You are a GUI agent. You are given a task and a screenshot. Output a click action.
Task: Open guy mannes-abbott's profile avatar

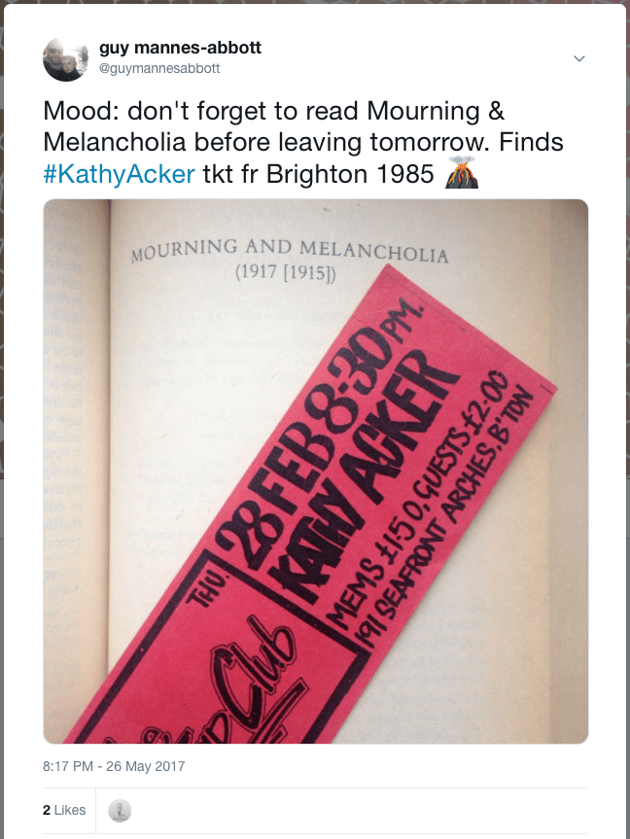click(x=65, y=59)
